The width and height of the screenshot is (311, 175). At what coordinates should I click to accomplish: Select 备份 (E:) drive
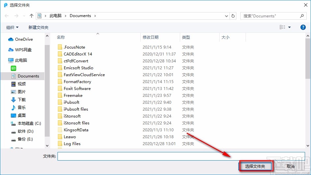(x=22, y=139)
